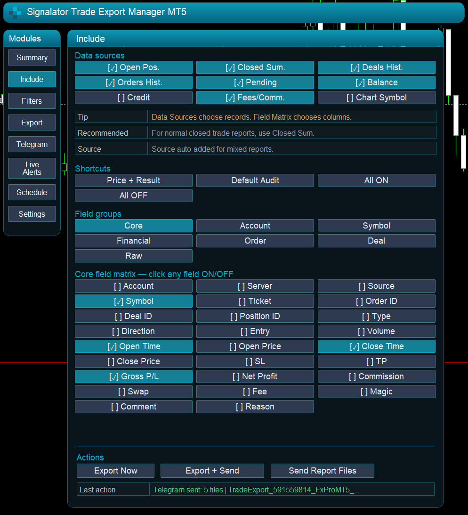Image resolution: width=468 pixels, height=515 pixels.
Task: Enable the Net Profit field
Action: point(255,377)
